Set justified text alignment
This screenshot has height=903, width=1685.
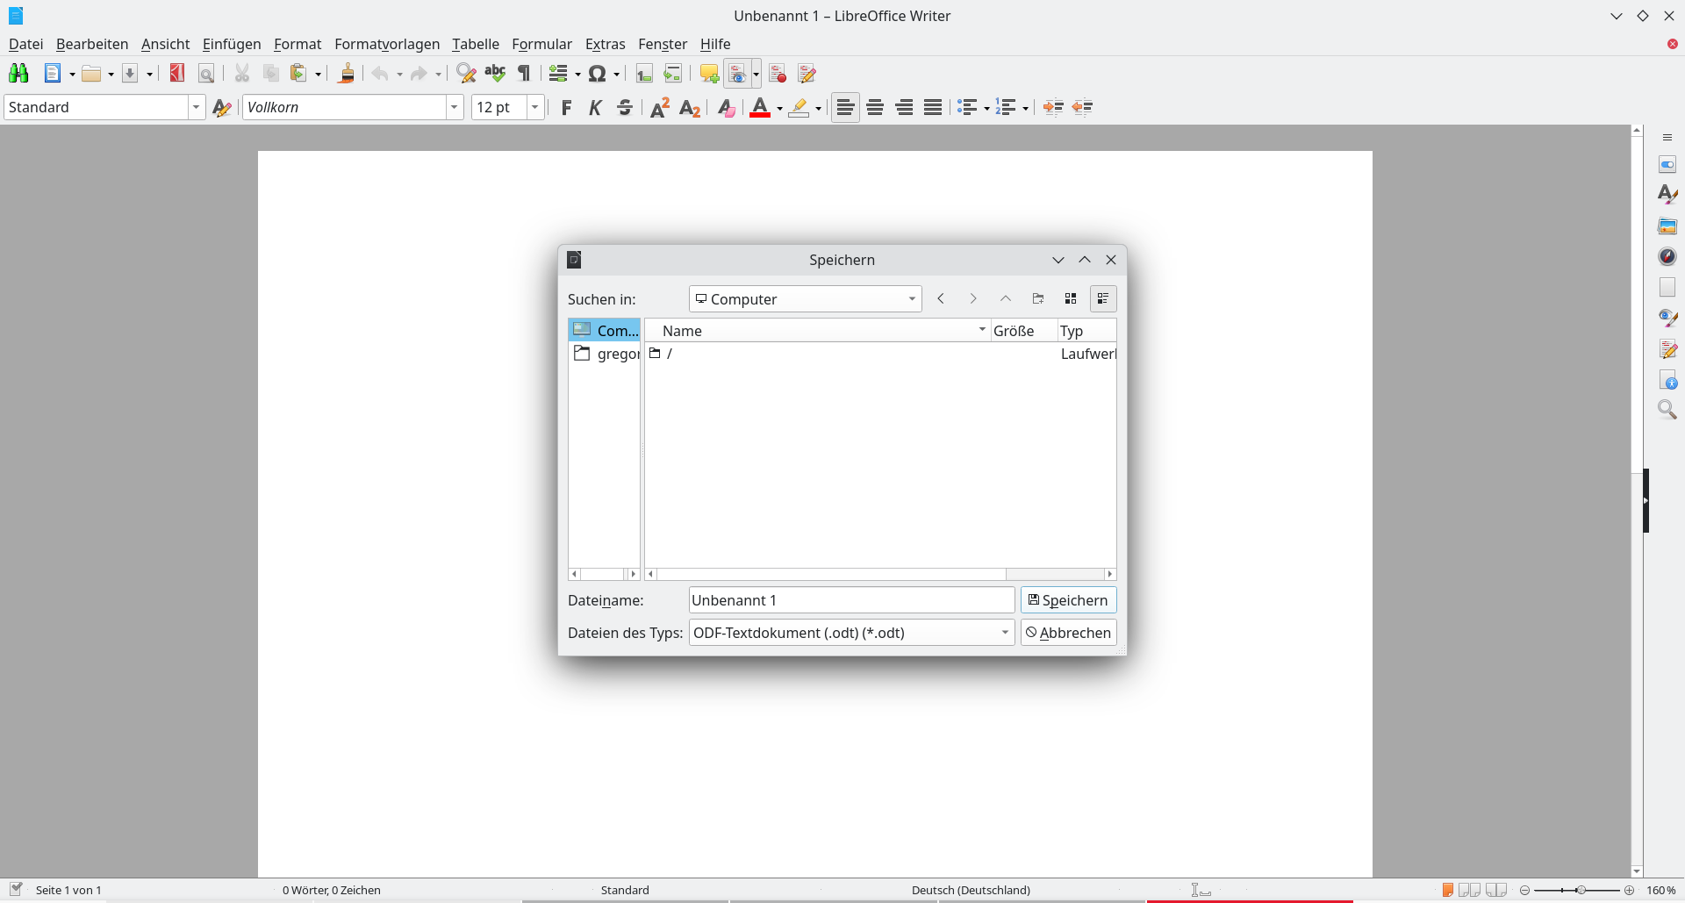933,107
